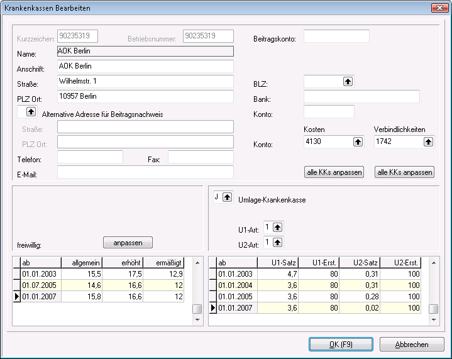Click alle KKs anpassen under Kosten
Image resolution: width=452 pixels, height=359 pixels.
[334, 172]
